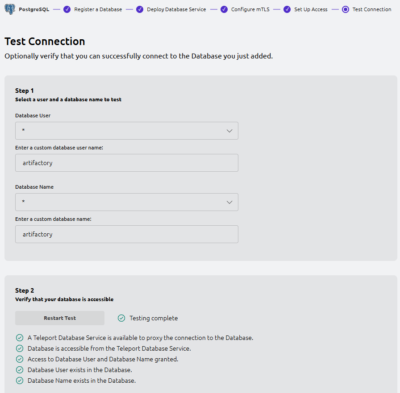This screenshot has height=393, width=400.
Task: Focus the custom database user name field
Action: click(x=126, y=163)
